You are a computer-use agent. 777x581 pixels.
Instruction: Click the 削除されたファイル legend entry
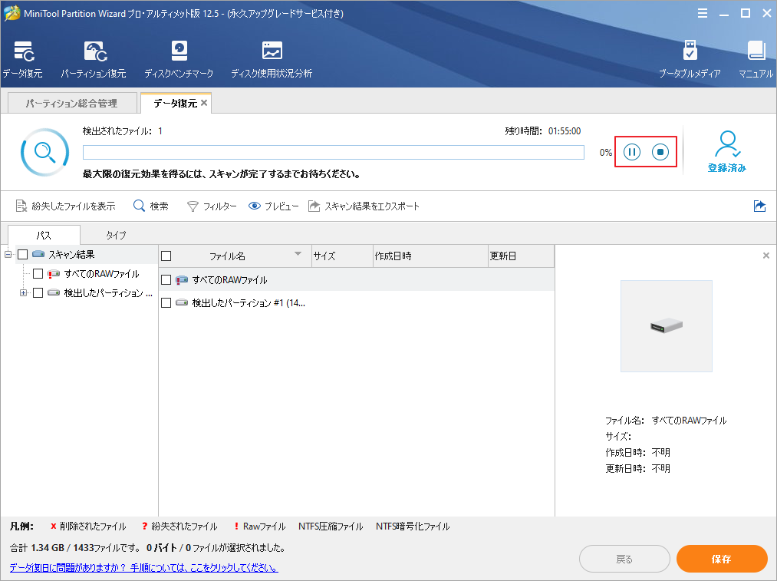[x=88, y=527]
